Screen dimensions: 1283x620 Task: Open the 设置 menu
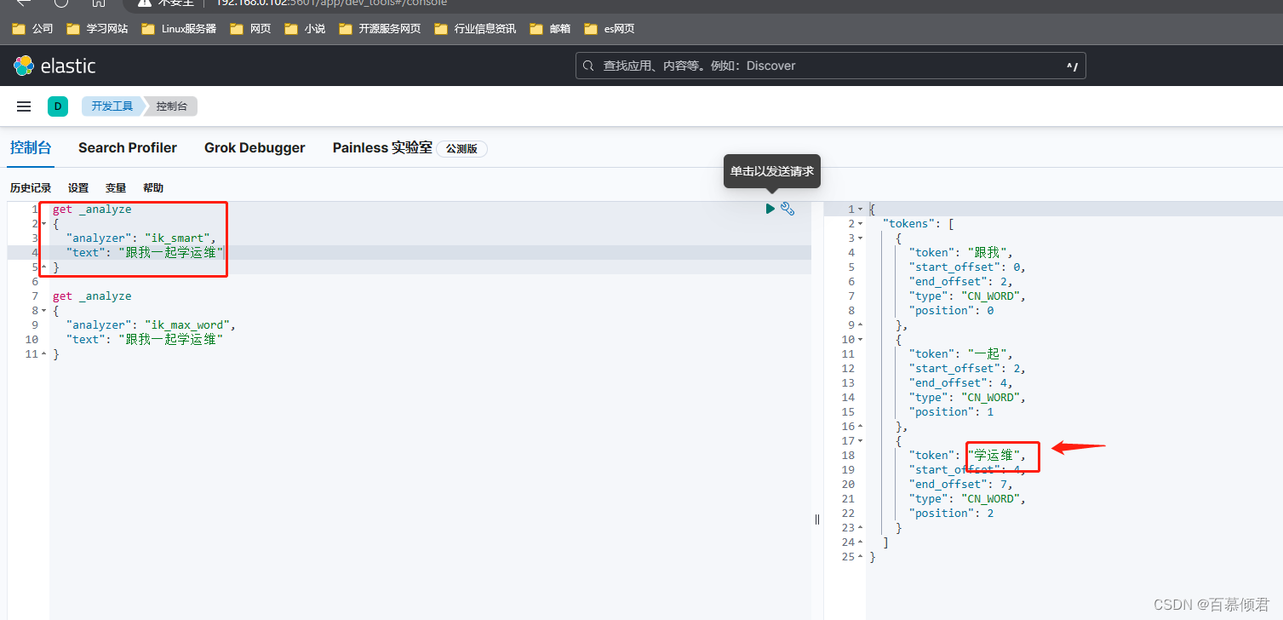[x=78, y=188]
